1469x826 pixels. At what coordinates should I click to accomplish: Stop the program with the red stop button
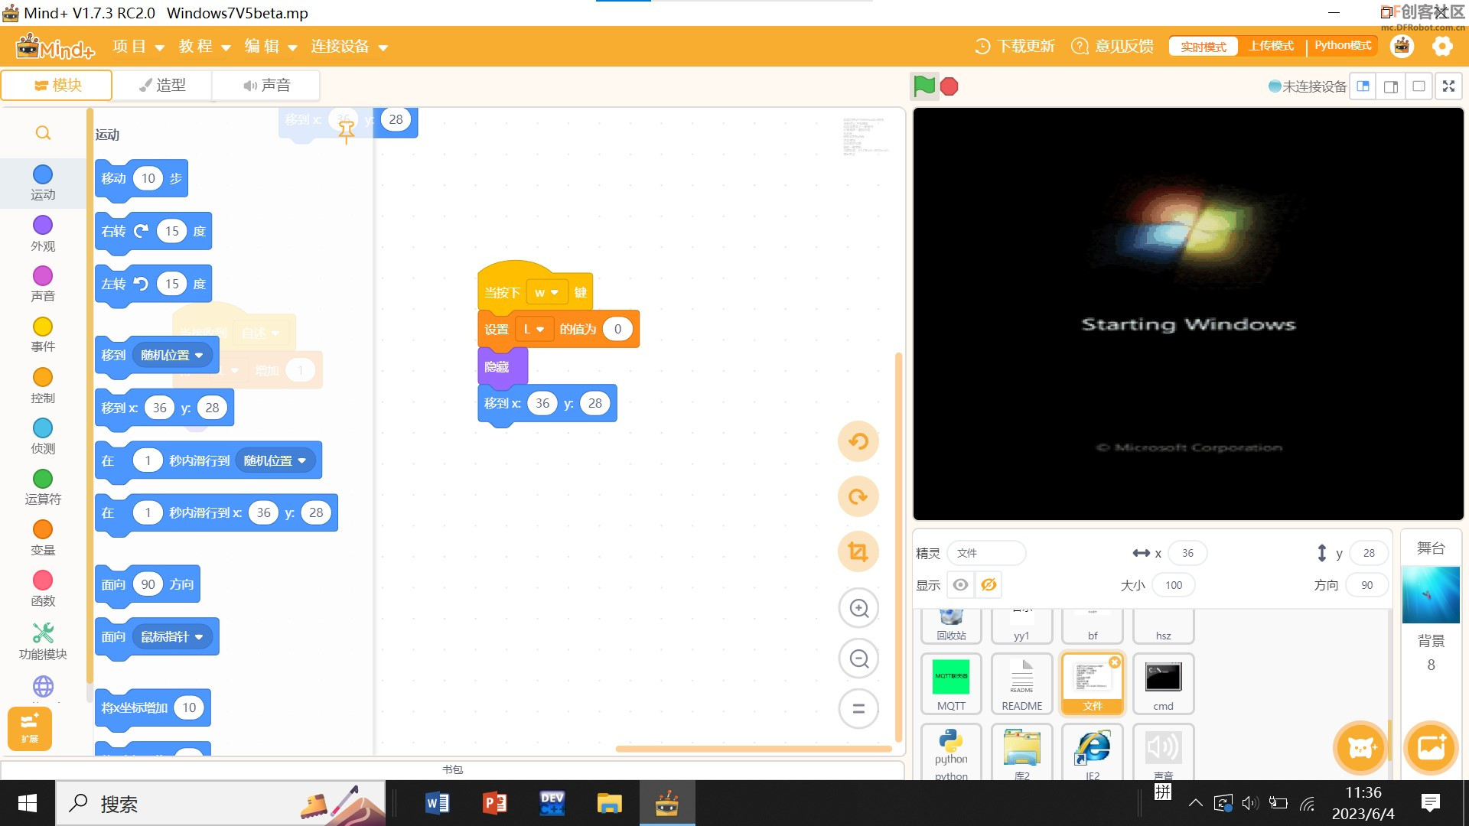pyautogui.click(x=949, y=86)
